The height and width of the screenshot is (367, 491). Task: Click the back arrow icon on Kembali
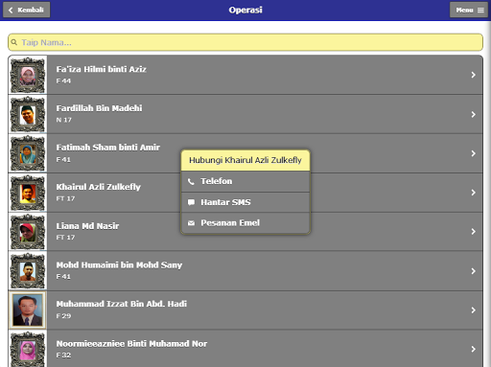point(11,11)
